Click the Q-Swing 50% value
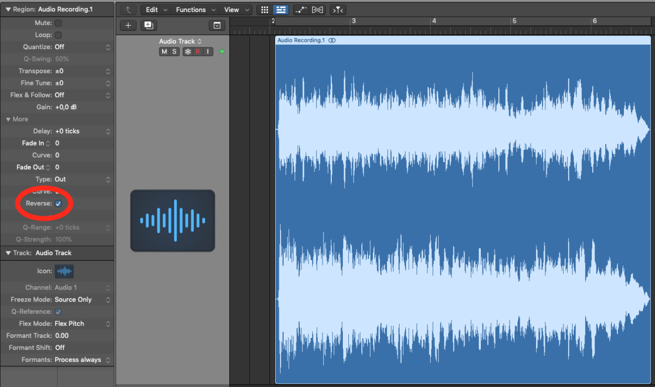This screenshot has width=655, height=387. point(62,59)
